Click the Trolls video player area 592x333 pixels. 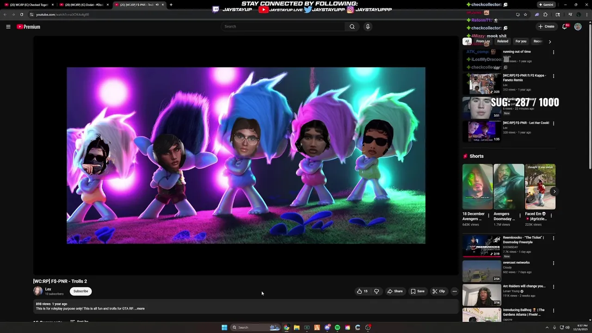[x=246, y=155]
